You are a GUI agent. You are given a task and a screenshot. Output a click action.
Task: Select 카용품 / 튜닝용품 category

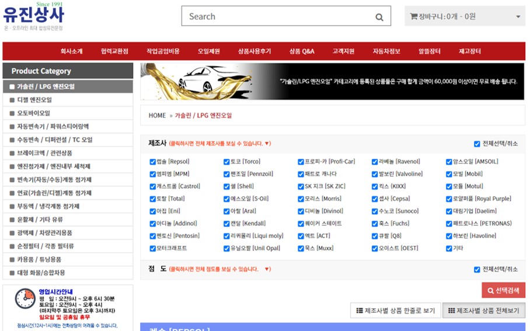[68, 259]
